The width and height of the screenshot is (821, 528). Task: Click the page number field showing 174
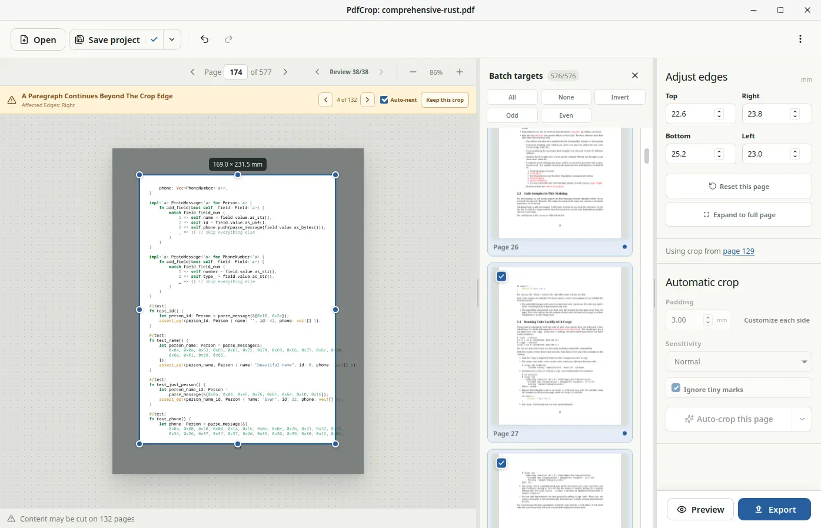[x=236, y=72]
